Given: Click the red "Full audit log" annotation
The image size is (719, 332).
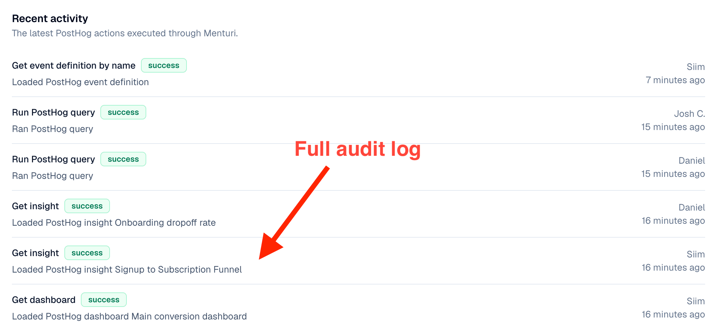Looking at the screenshot, I should [358, 149].
